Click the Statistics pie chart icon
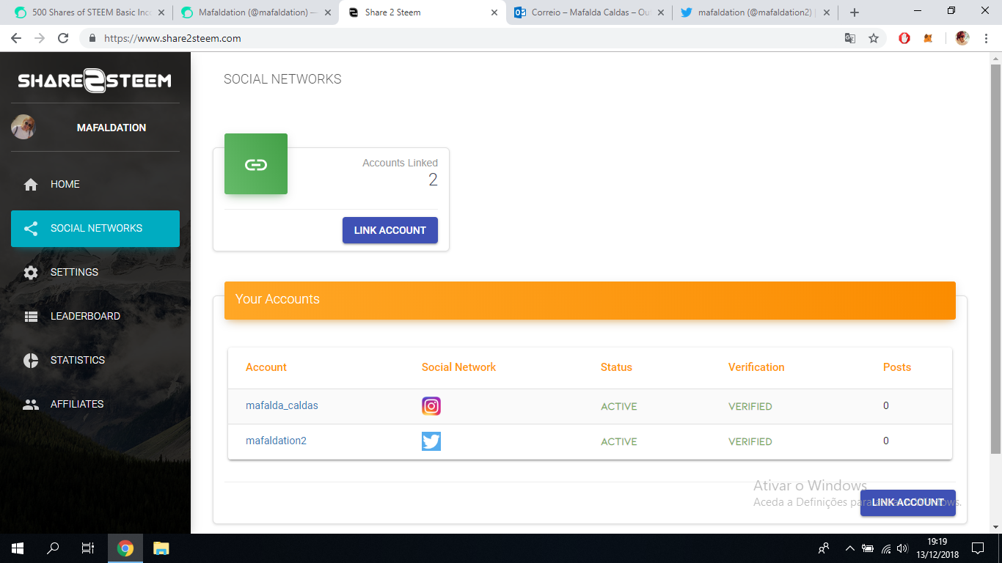This screenshot has height=563, width=1002. coord(31,361)
